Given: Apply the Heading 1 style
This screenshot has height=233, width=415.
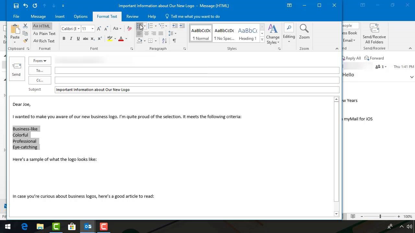Looking at the screenshot, I should (247, 33).
